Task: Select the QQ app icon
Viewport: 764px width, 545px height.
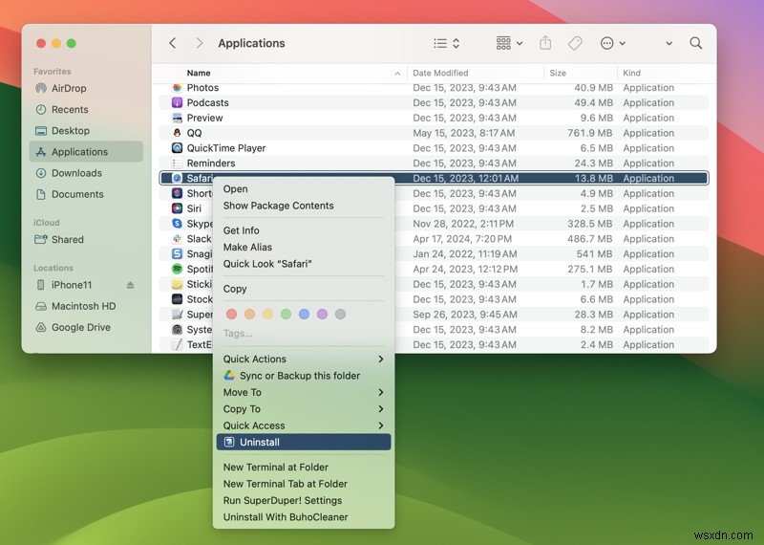Action: [177, 133]
